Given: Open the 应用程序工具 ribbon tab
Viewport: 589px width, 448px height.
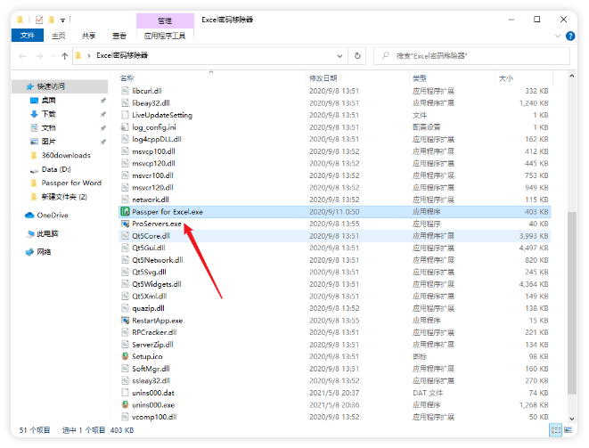Looking at the screenshot, I should tap(164, 36).
